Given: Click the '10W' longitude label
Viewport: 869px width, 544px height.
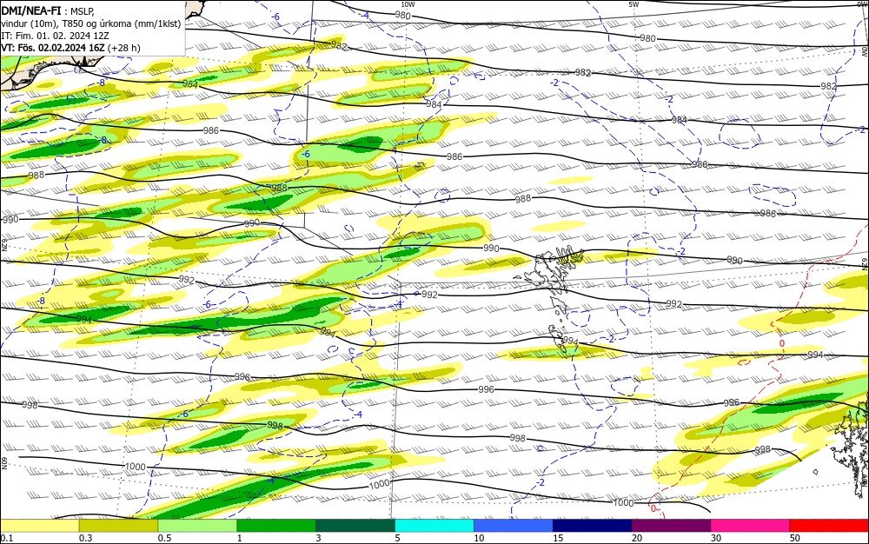Looking at the screenshot, I should pyautogui.click(x=408, y=4).
